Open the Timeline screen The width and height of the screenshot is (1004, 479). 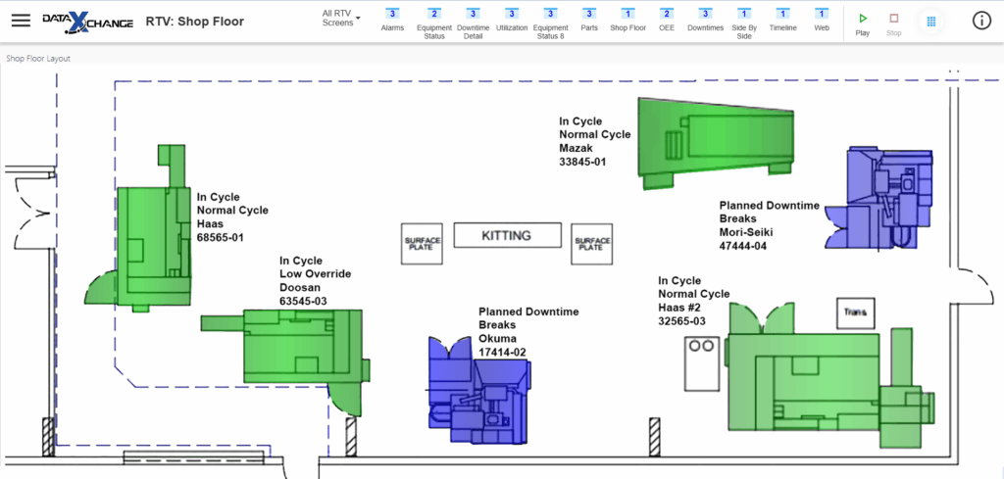click(783, 21)
